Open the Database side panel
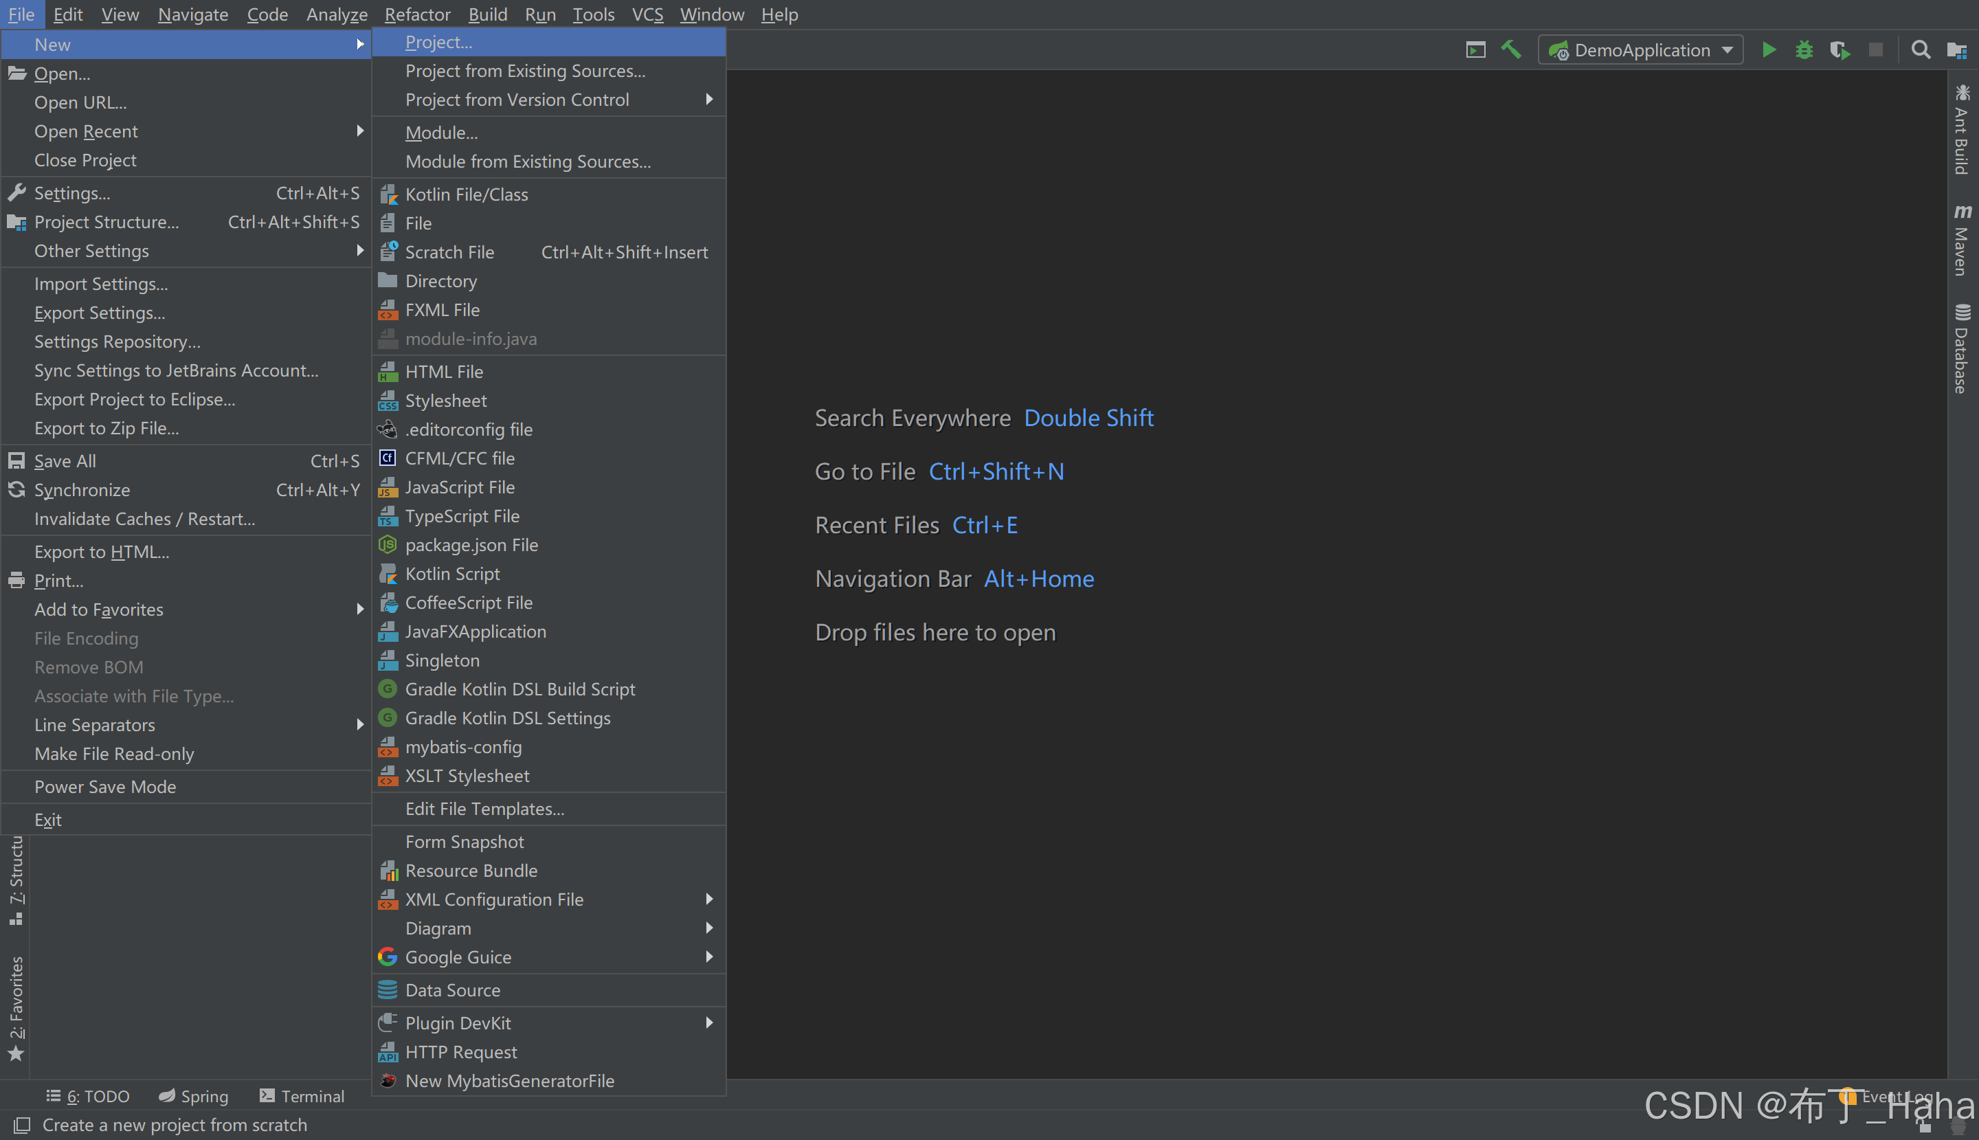Viewport: 1979px width, 1140px height. pos(1961,348)
